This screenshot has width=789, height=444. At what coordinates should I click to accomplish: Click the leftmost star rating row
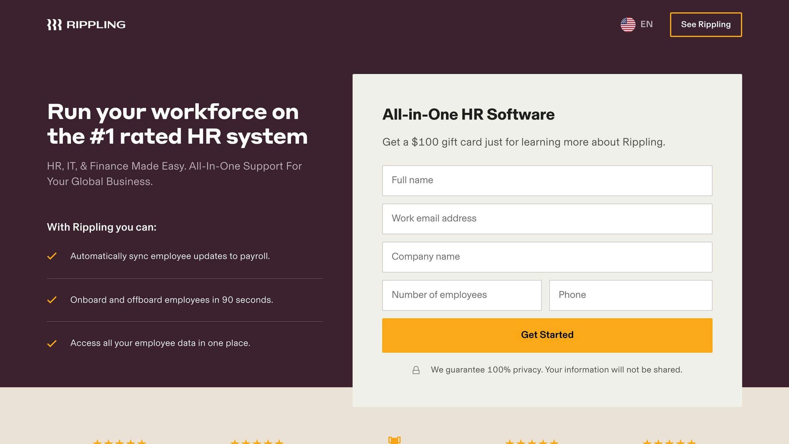(119, 442)
